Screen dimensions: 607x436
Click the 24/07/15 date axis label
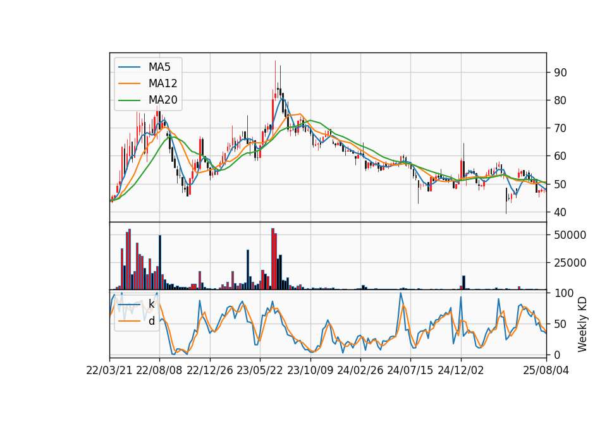(410, 370)
